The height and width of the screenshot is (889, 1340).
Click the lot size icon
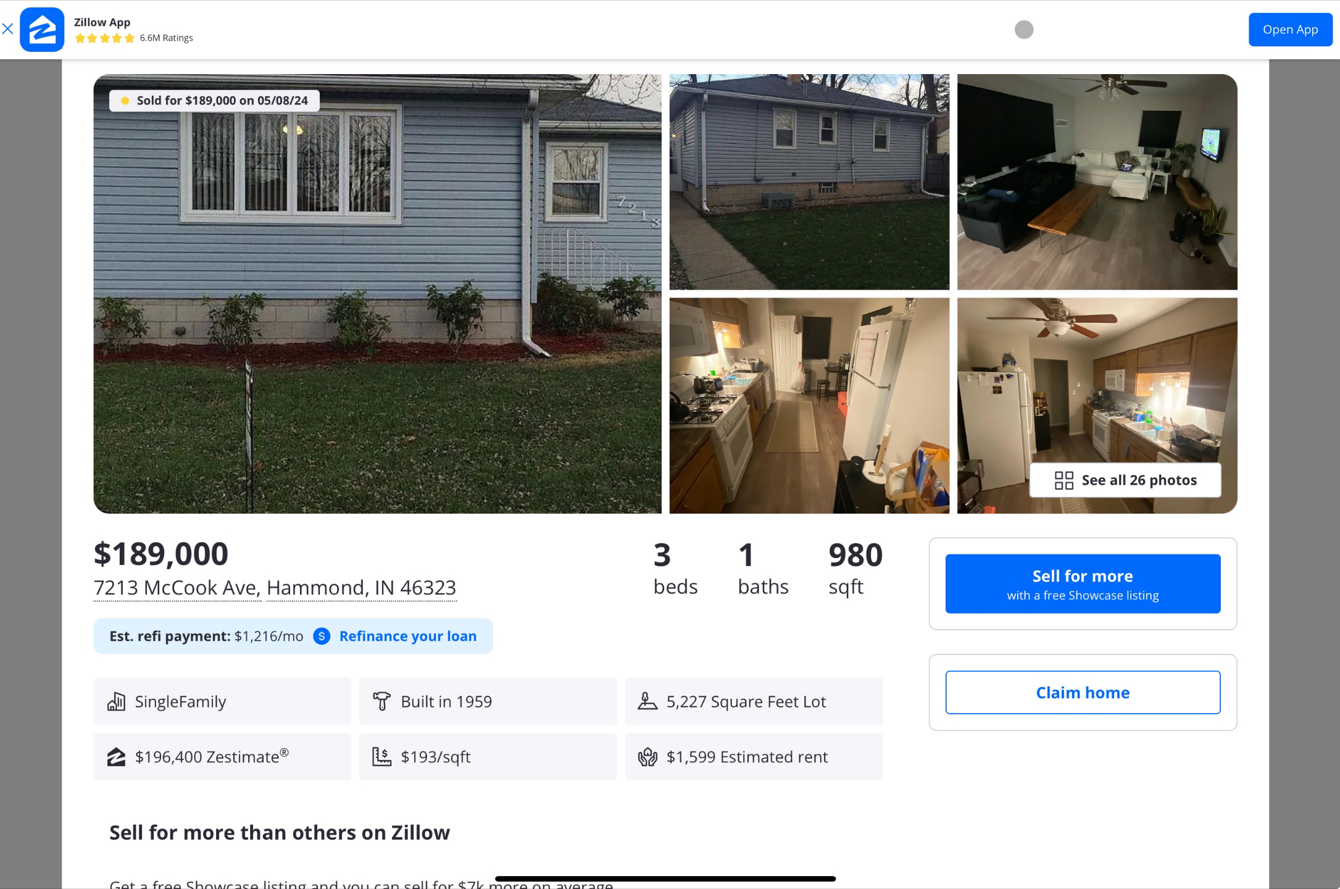[647, 701]
